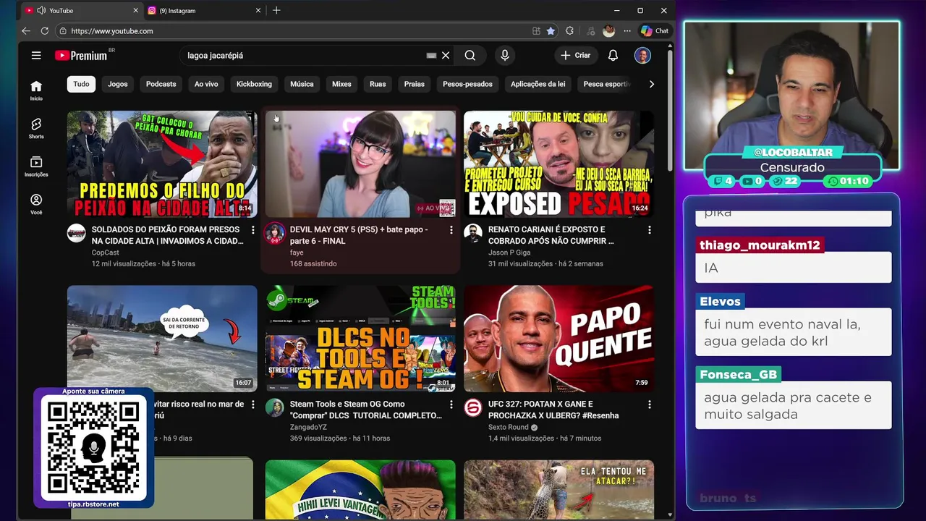Open the SOLDADOS DO PEIXÃO video title
This screenshot has width=926, height=521.
pos(167,235)
